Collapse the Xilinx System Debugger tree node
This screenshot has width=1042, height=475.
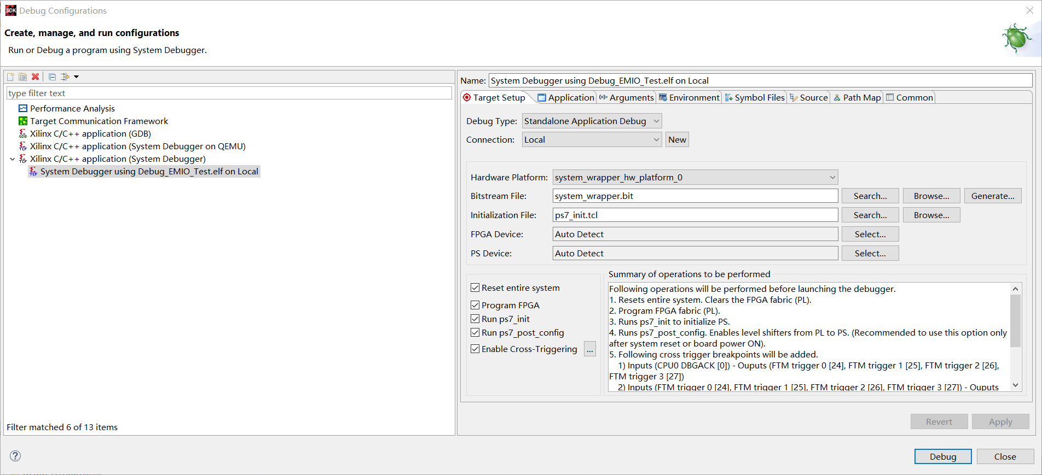[x=13, y=159]
